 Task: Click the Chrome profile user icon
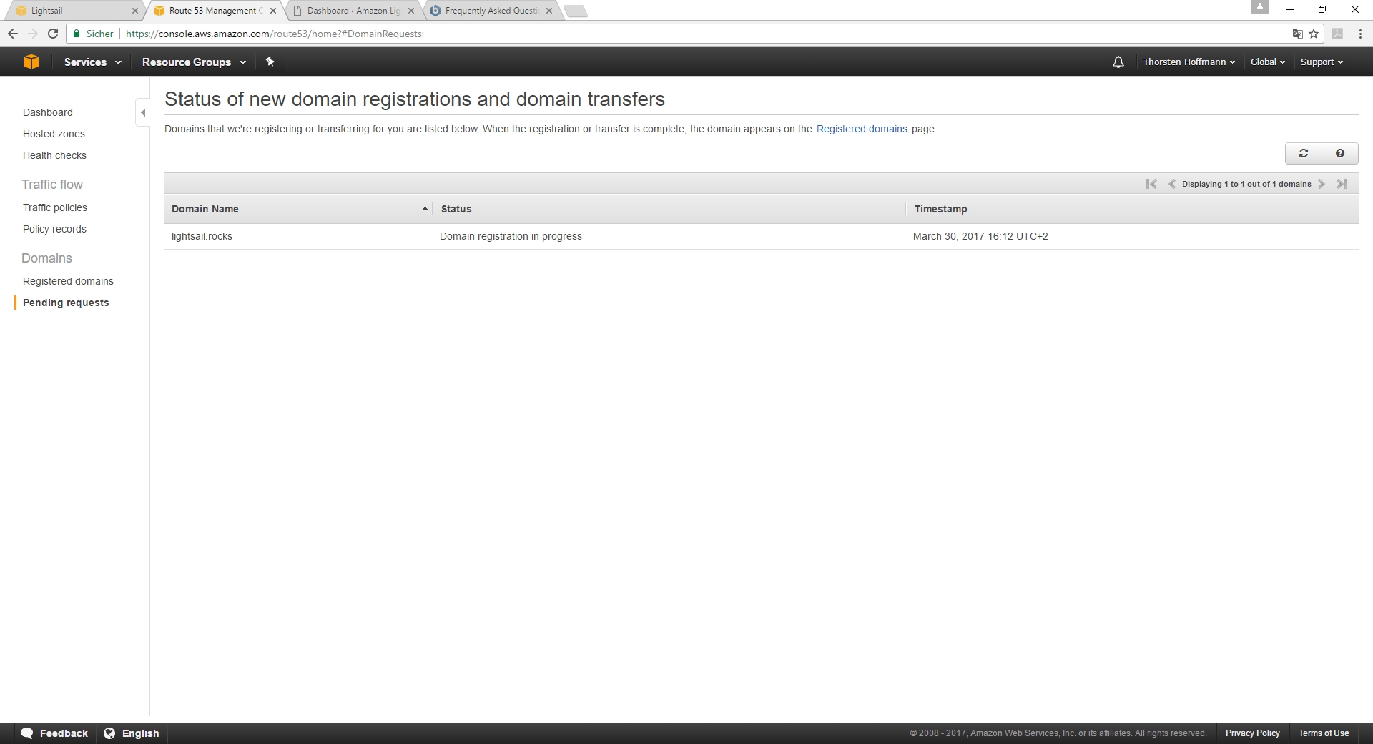[x=1260, y=6]
